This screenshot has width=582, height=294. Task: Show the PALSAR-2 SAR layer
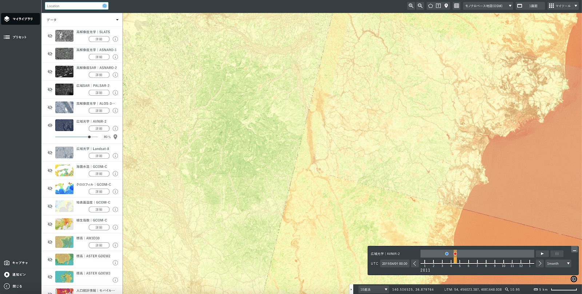[x=50, y=90]
